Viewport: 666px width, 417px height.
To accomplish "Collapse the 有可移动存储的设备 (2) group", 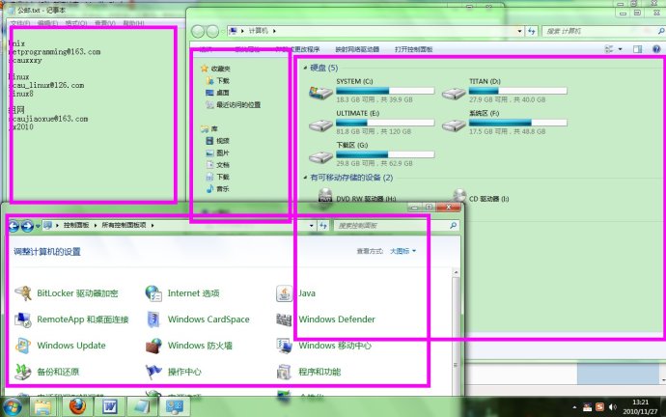I will pyautogui.click(x=305, y=178).
